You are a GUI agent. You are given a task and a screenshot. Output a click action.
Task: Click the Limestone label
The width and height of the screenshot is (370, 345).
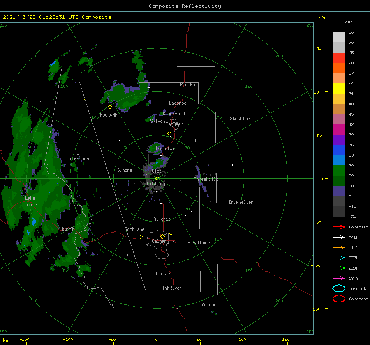tap(78, 158)
